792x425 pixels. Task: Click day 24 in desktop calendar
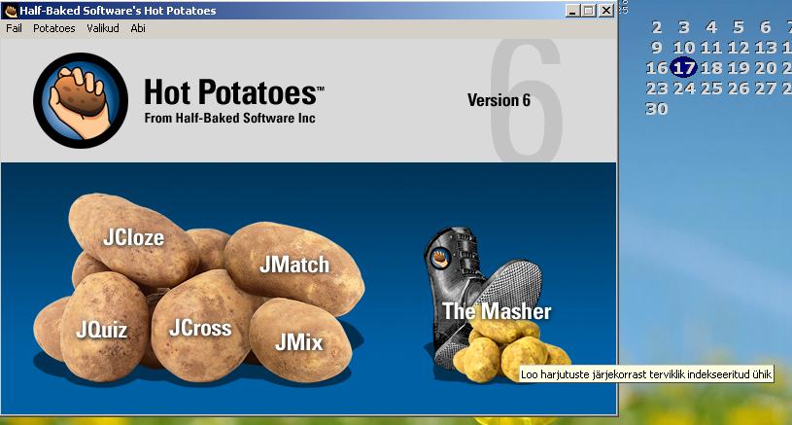click(684, 89)
